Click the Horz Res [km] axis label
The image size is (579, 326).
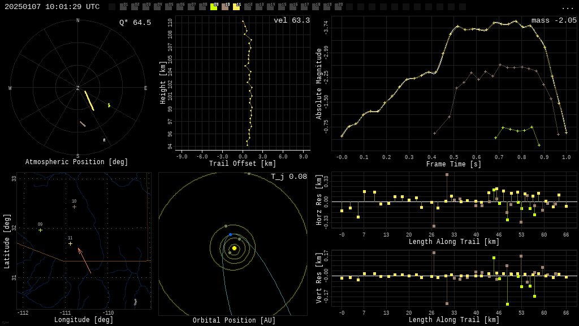(319, 200)
